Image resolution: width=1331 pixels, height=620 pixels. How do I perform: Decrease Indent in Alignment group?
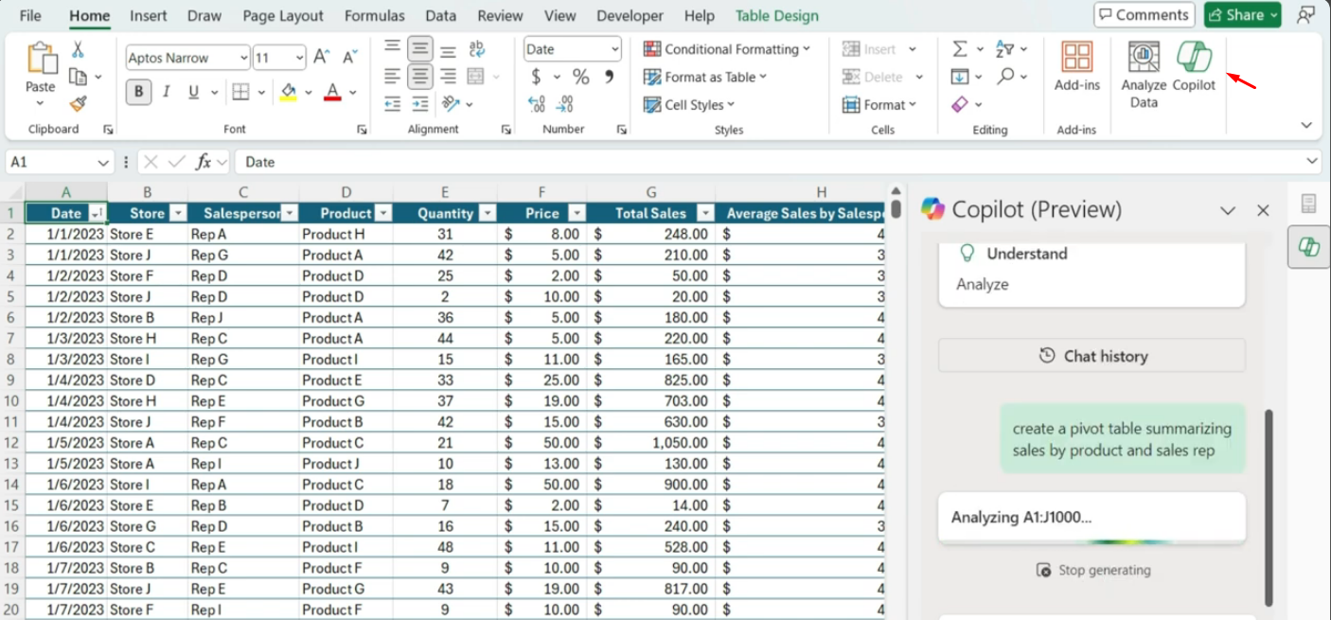(393, 104)
